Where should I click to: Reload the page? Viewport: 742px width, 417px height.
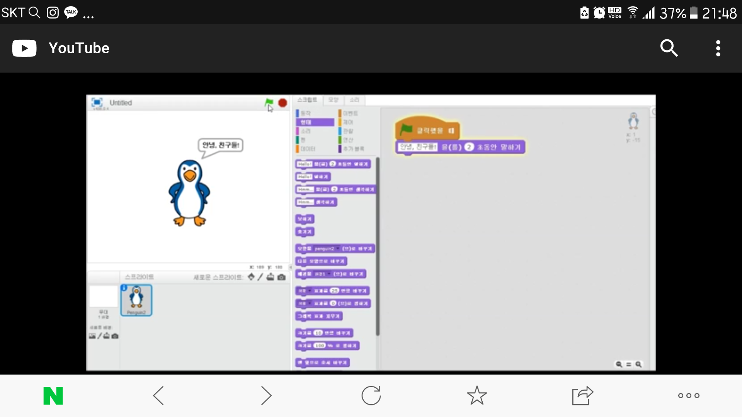coord(371,396)
